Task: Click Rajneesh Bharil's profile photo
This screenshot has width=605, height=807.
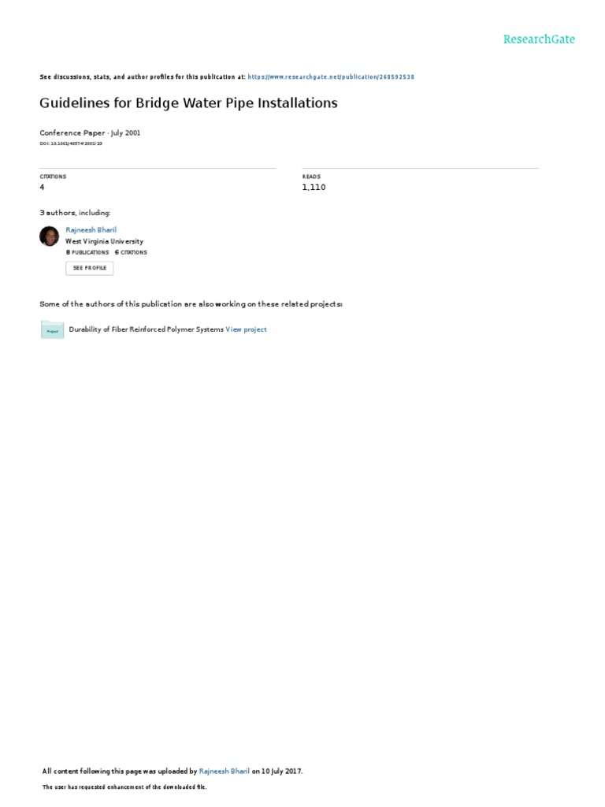Action: coord(50,236)
